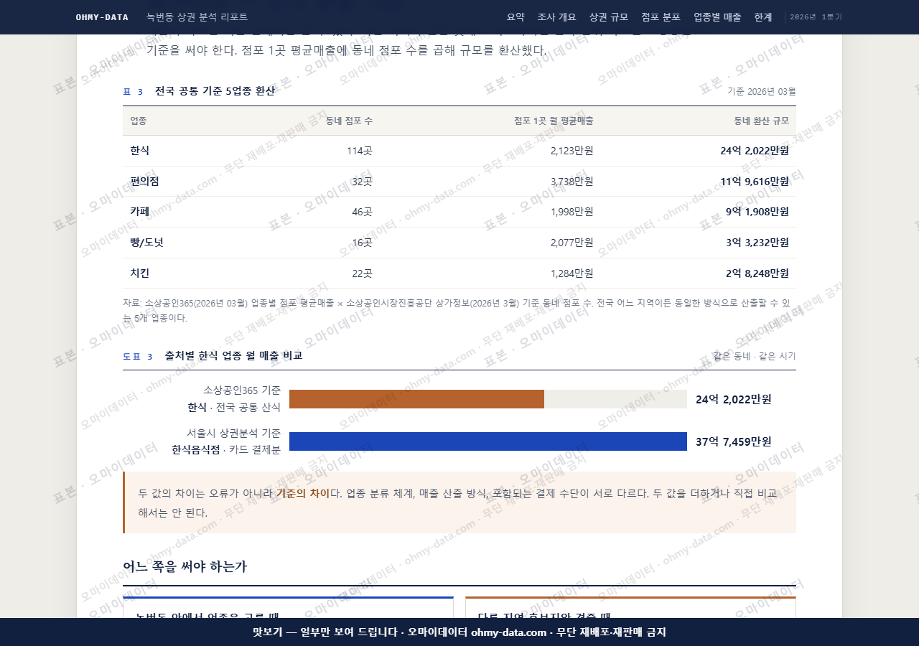Click the 24억 2,022만원 value beside the brown bar

pyautogui.click(x=733, y=399)
